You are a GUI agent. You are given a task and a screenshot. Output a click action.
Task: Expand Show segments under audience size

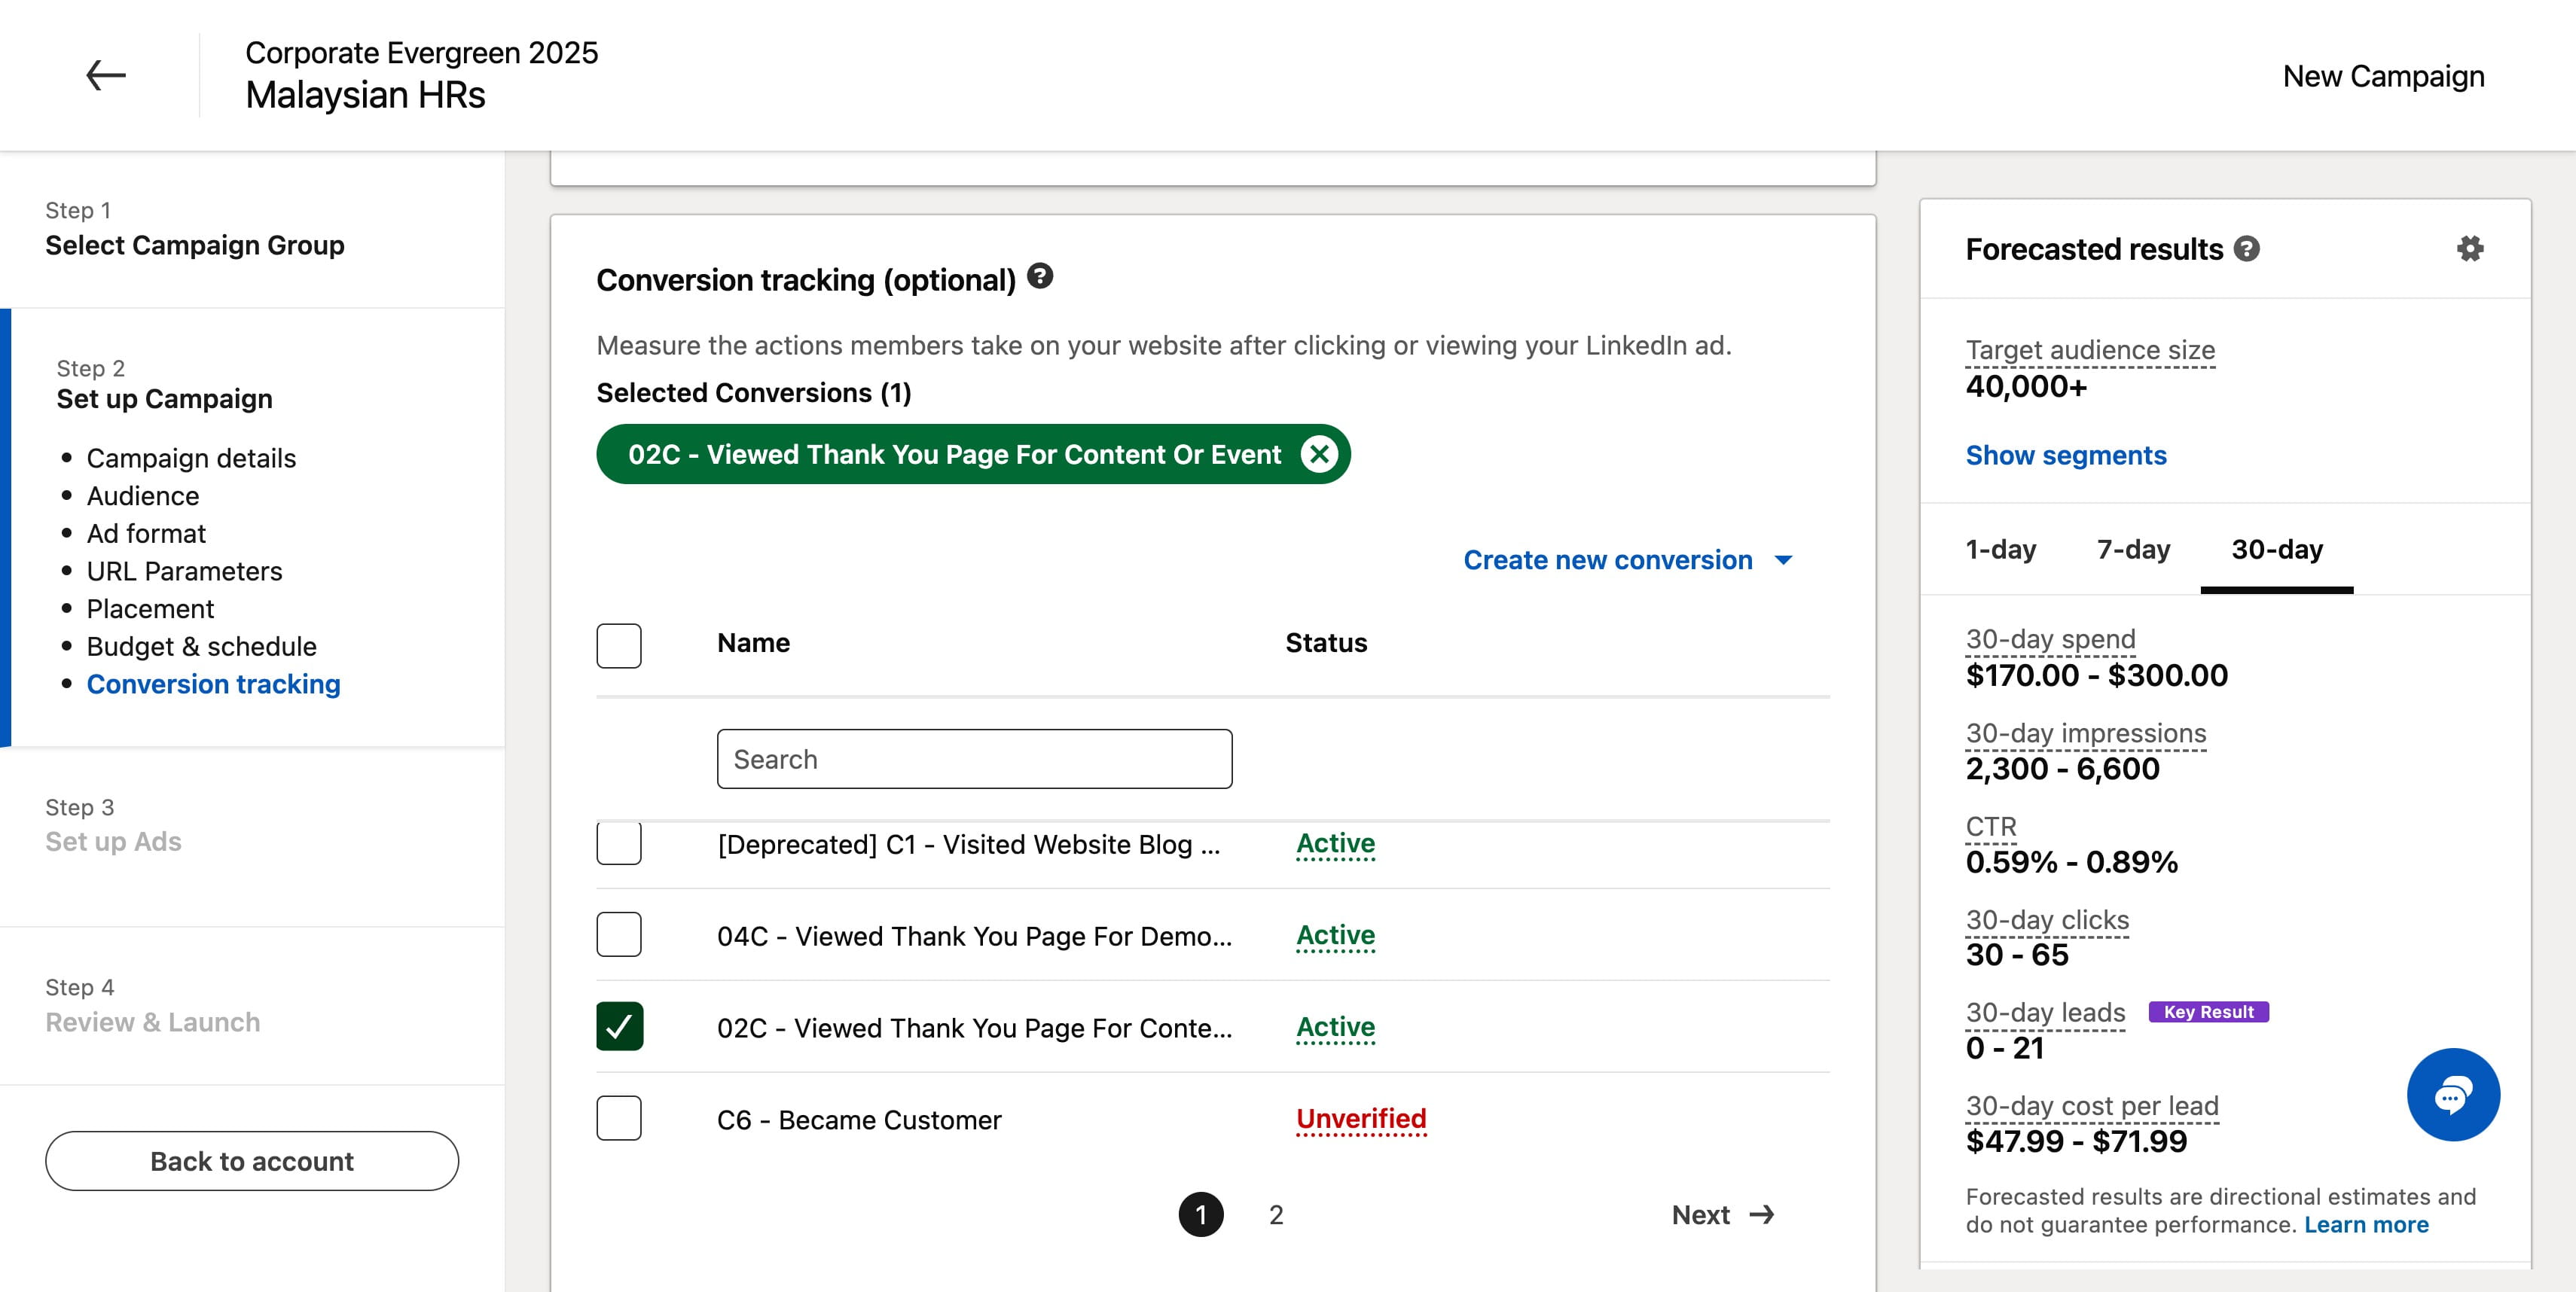click(x=2066, y=456)
